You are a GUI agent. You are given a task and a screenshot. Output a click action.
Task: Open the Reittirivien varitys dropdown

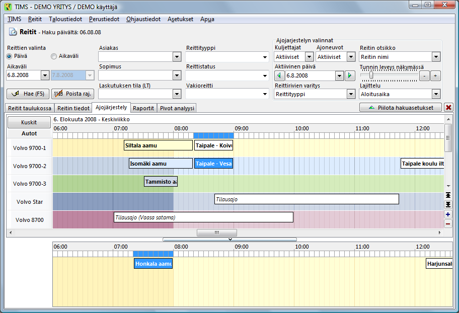pos(351,94)
